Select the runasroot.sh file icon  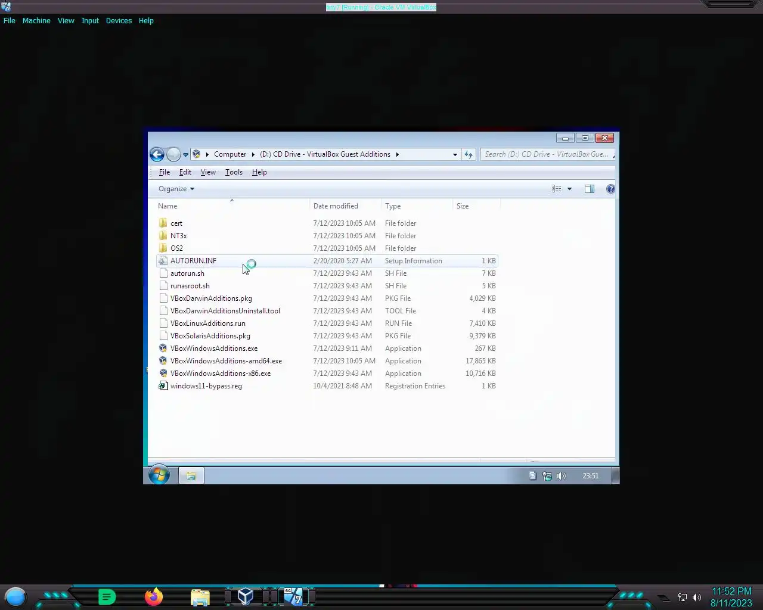[163, 286]
